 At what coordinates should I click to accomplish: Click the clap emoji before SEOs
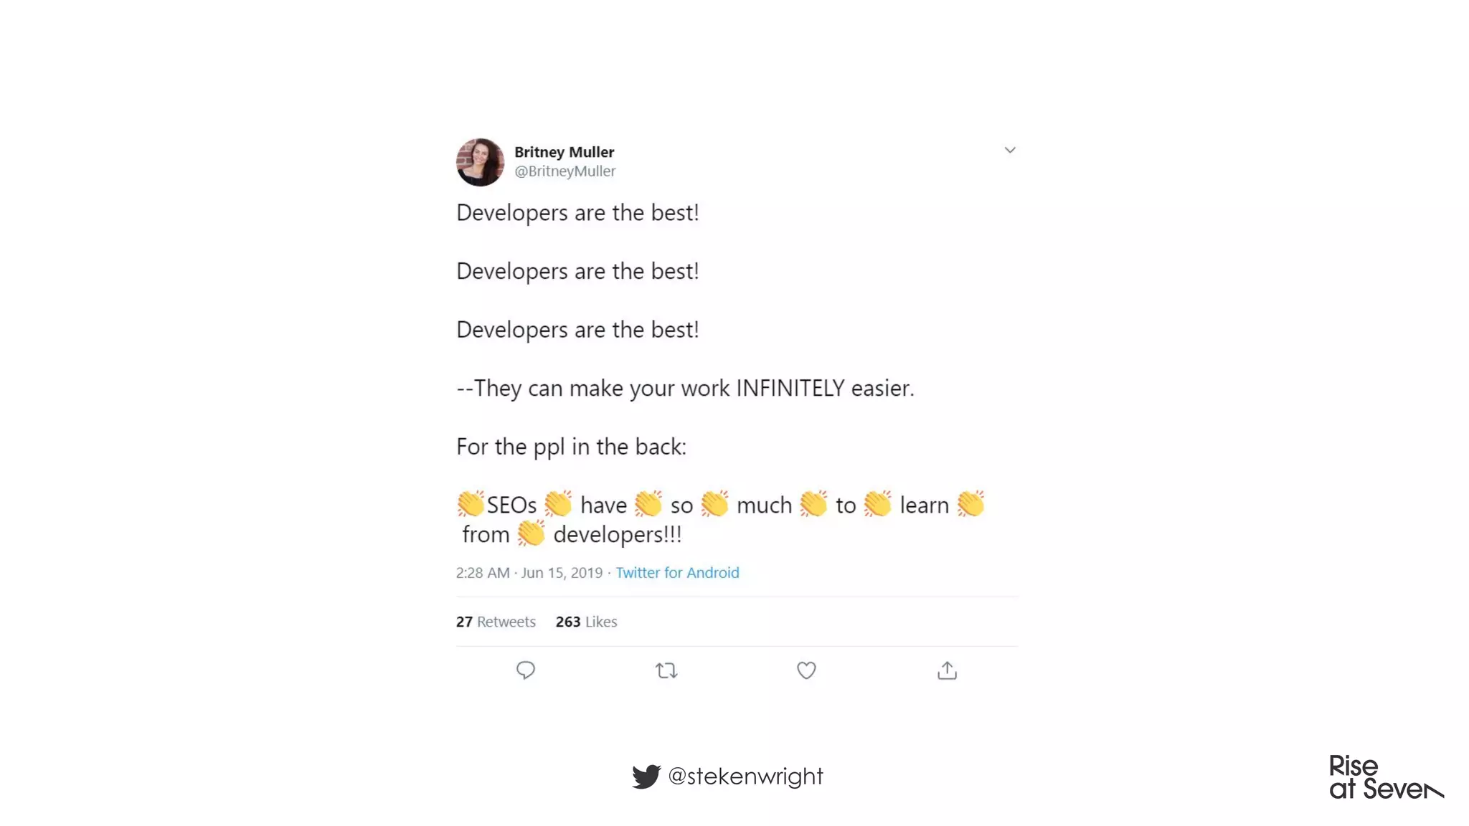point(471,504)
